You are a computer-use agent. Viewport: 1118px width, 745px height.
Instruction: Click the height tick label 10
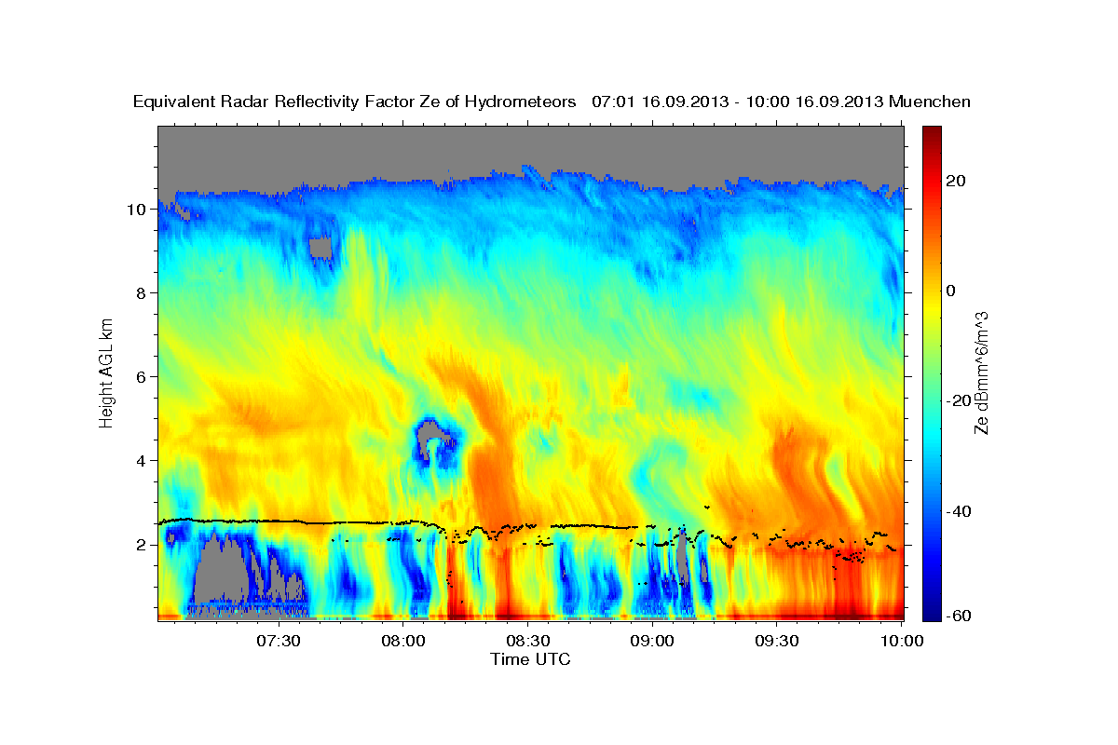pyautogui.click(x=136, y=210)
